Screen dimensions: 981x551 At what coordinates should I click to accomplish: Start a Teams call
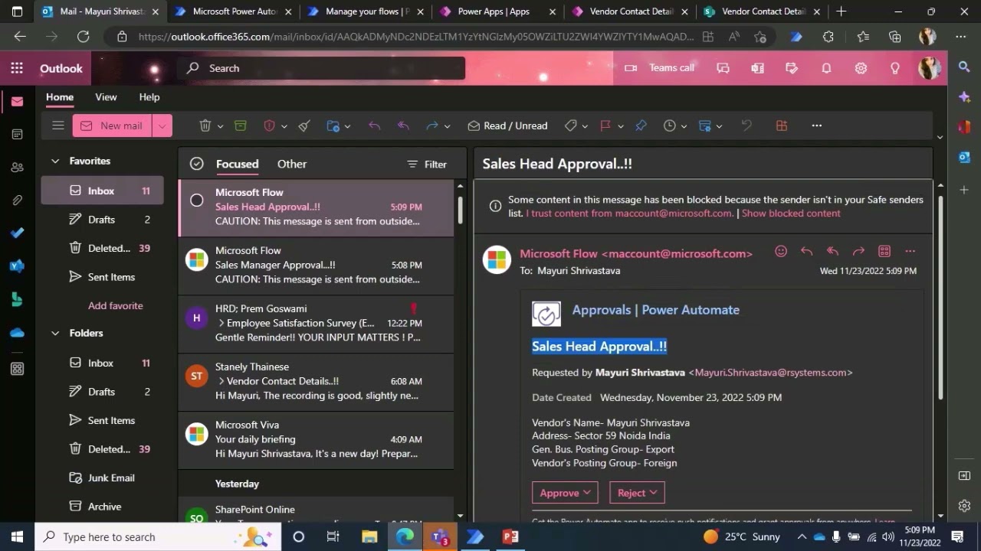point(660,68)
